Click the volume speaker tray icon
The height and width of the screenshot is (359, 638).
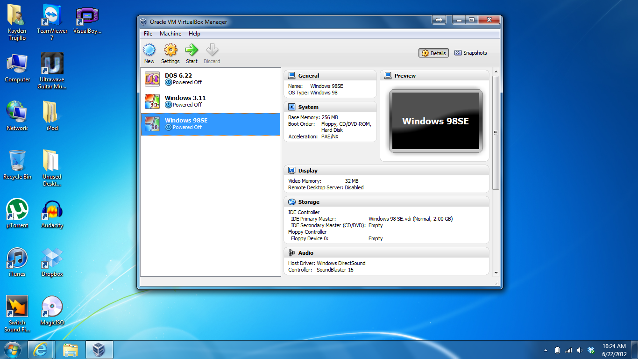click(580, 350)
